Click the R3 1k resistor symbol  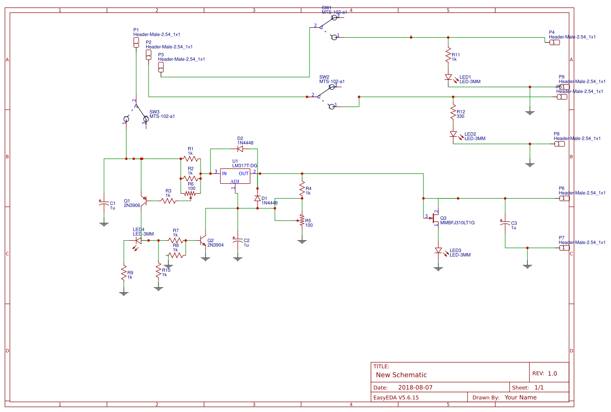(168, 201)
